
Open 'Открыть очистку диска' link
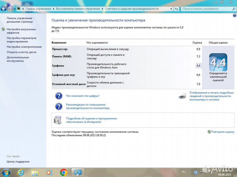click(x=21, y=52)
